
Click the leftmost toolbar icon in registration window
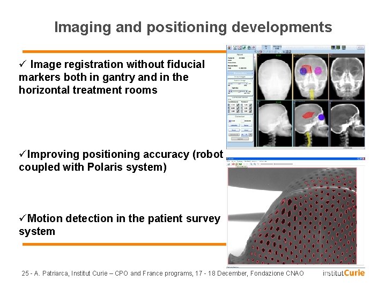click(229, 48)
